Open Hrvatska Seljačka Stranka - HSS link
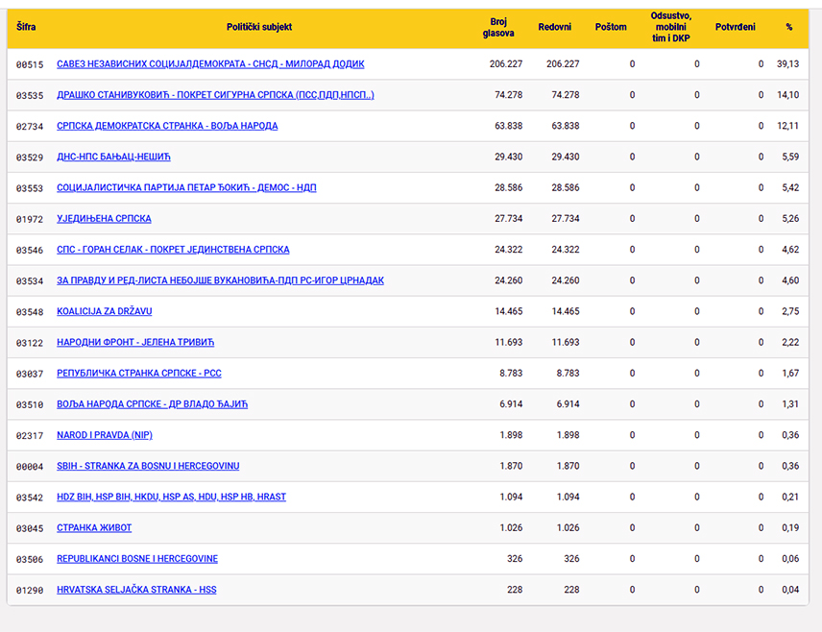 (x=136, y=590)
